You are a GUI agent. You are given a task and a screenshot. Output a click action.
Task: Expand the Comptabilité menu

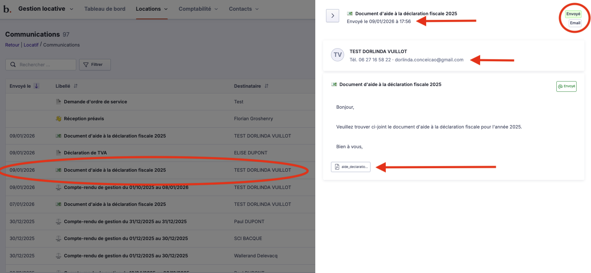point(199,9)
